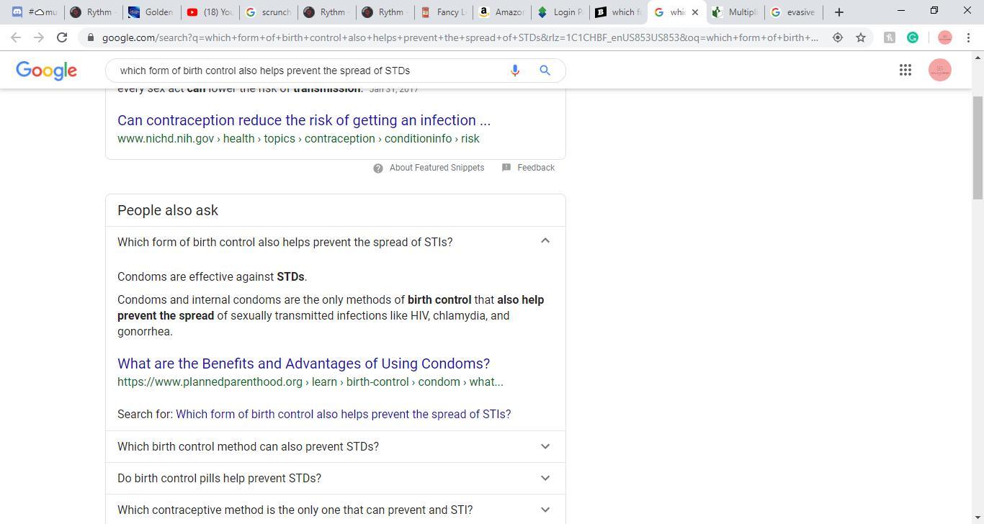The height and width of the screenshot is (524, 984).
Task: Click the location access icon in address bar
Action: [838, 37]
